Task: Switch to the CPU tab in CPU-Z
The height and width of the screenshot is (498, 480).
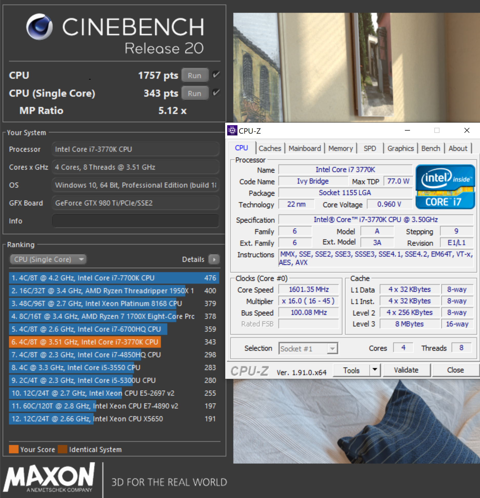Action: pyautogui.click(x=241, y=148)
